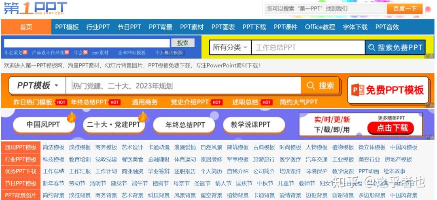
Task: Open the 多边形背景 link
Action: 372,195
